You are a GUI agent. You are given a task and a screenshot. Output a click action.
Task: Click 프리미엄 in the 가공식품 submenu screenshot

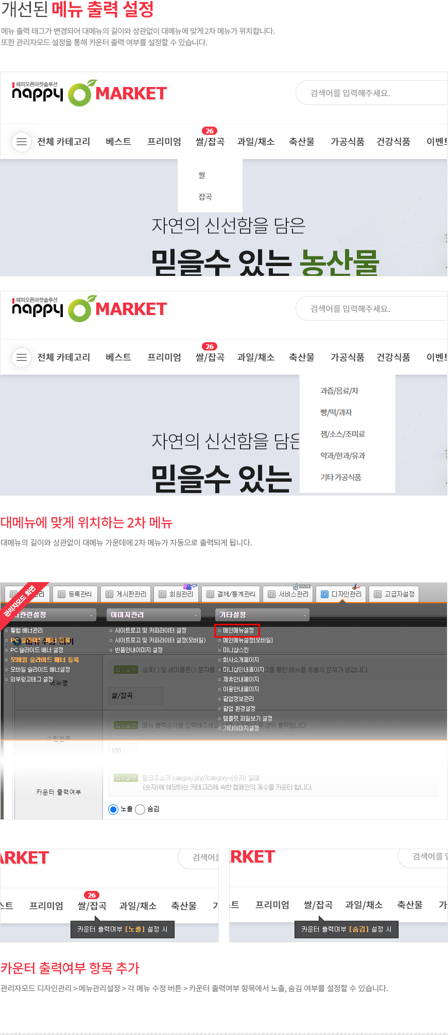coord(164,357)
